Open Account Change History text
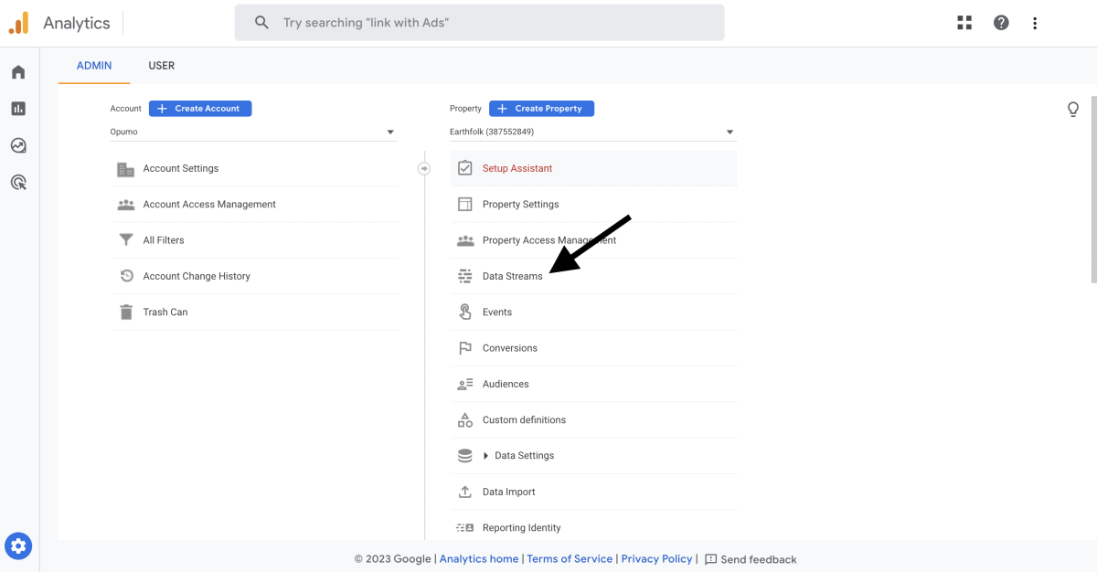 click(197, 276)
